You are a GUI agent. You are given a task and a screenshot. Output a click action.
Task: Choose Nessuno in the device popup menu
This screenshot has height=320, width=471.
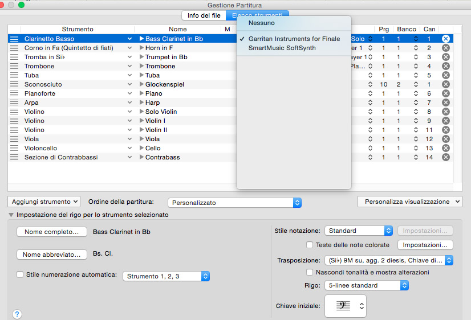[x=261, y=23]
